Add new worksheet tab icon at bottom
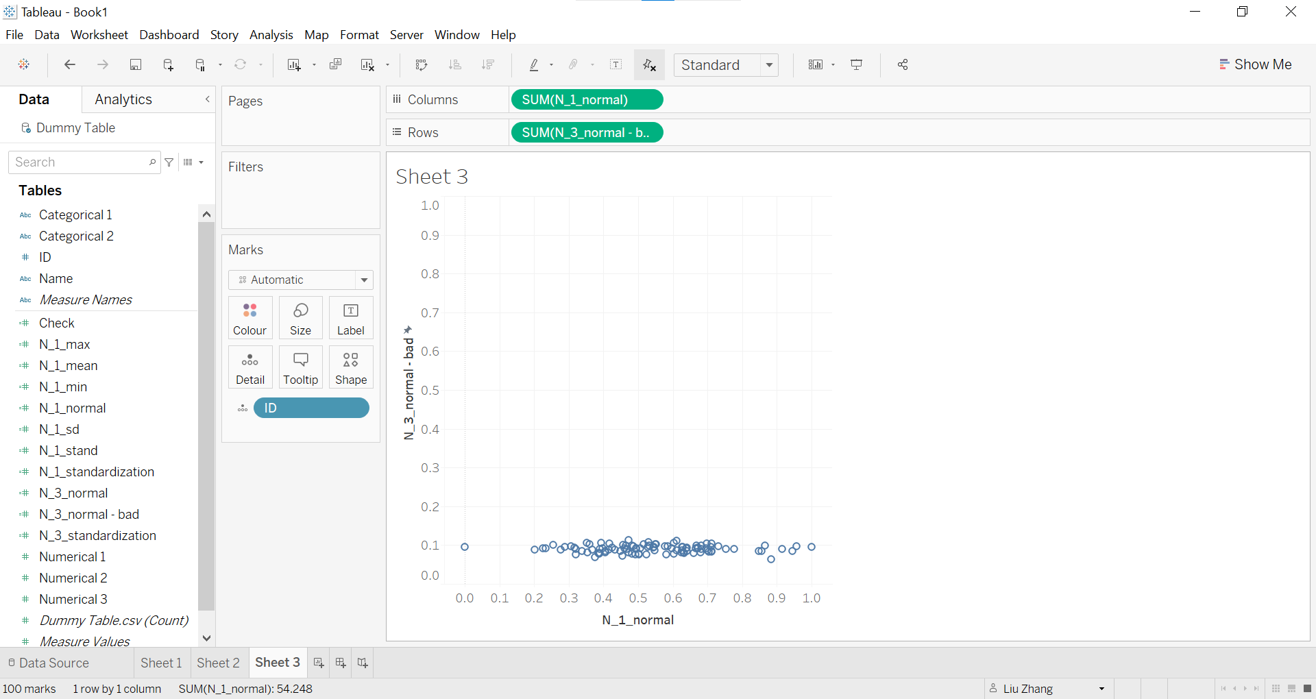The image size is (1316, 699). point(319,663)
